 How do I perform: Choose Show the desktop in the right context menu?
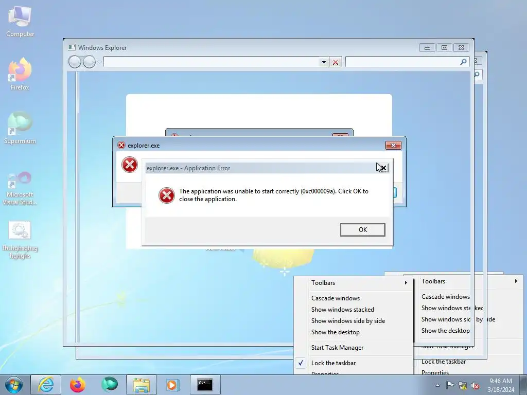pyautogui.click(x=446, y=331)
